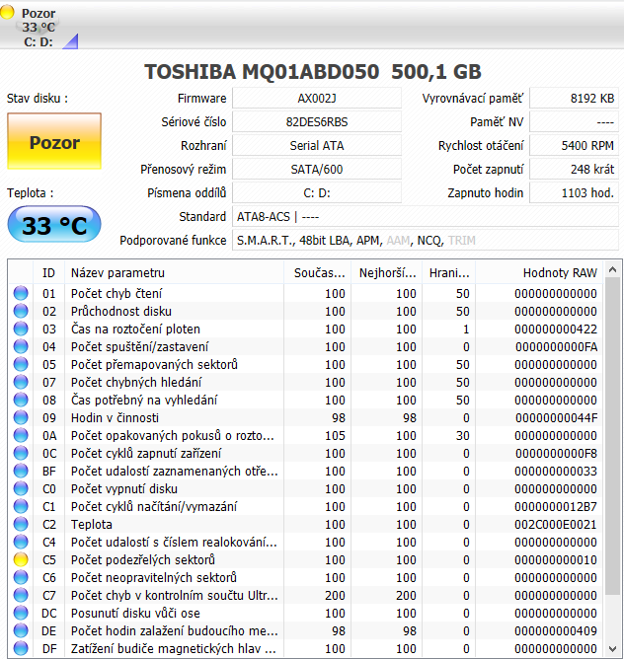Click the vertical scrollbar thumb of attribute list
The image size is (624, 659).
click(612, 436)
